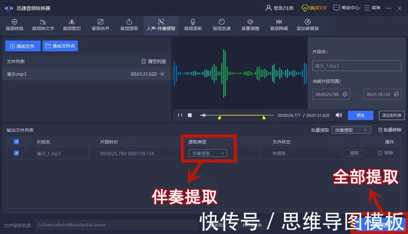This screenshot has height=234, width=408.
Task: Stop the audio playback
Action: tap(190, 115)
